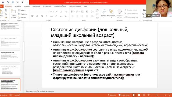Toggle italic (К) formatting

[37, 16]
